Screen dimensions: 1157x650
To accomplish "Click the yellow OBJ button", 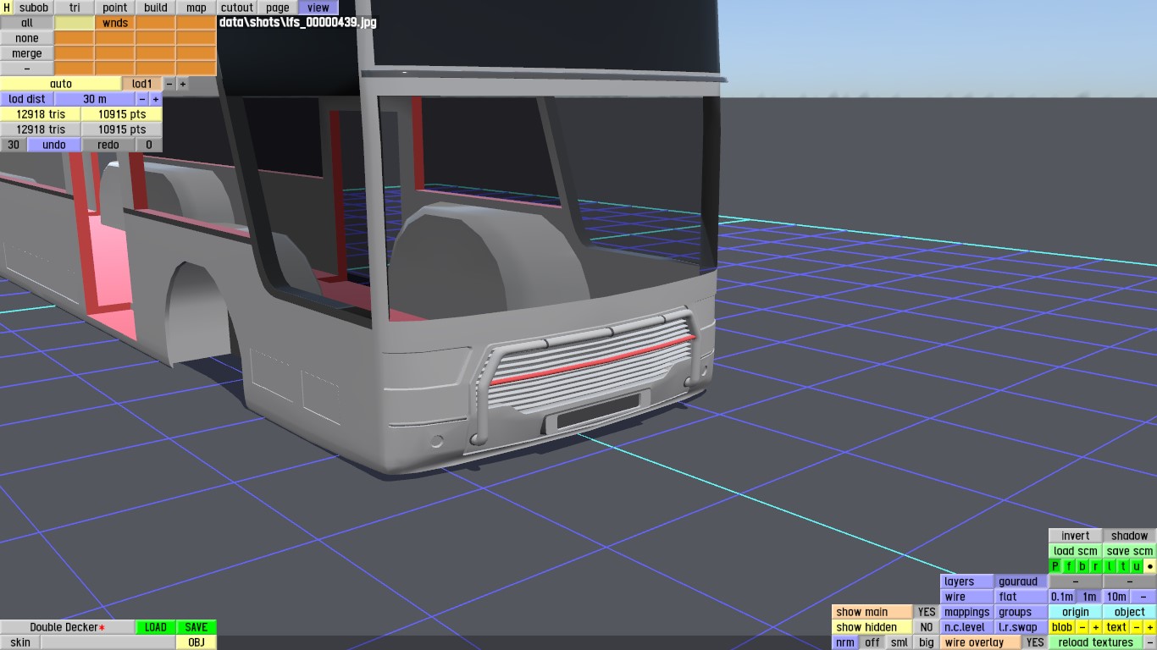I will [197, 642].
